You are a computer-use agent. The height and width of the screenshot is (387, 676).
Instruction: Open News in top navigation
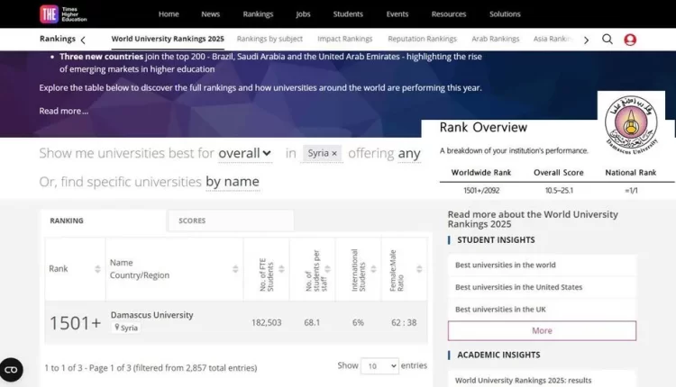210,14
